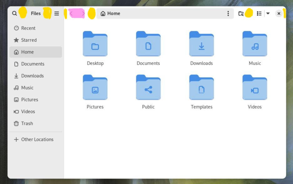Go to Documents in the sidebar
293x184 pixels.
[33, 64]
